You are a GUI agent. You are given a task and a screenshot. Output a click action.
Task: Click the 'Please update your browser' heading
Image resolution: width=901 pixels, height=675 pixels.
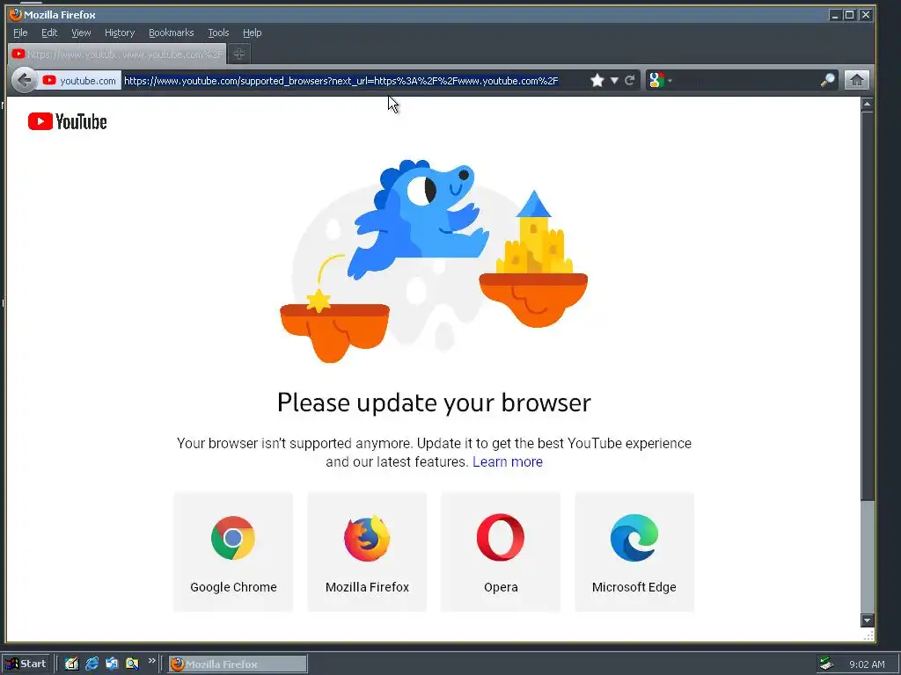[434, 403]
